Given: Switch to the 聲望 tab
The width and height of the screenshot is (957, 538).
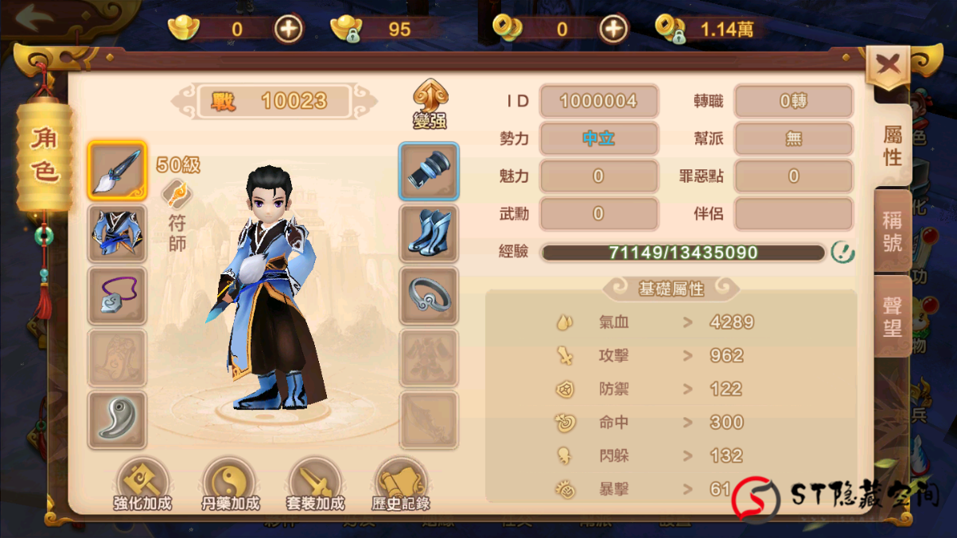Looking at the screenshot, I should pos(893,317).
